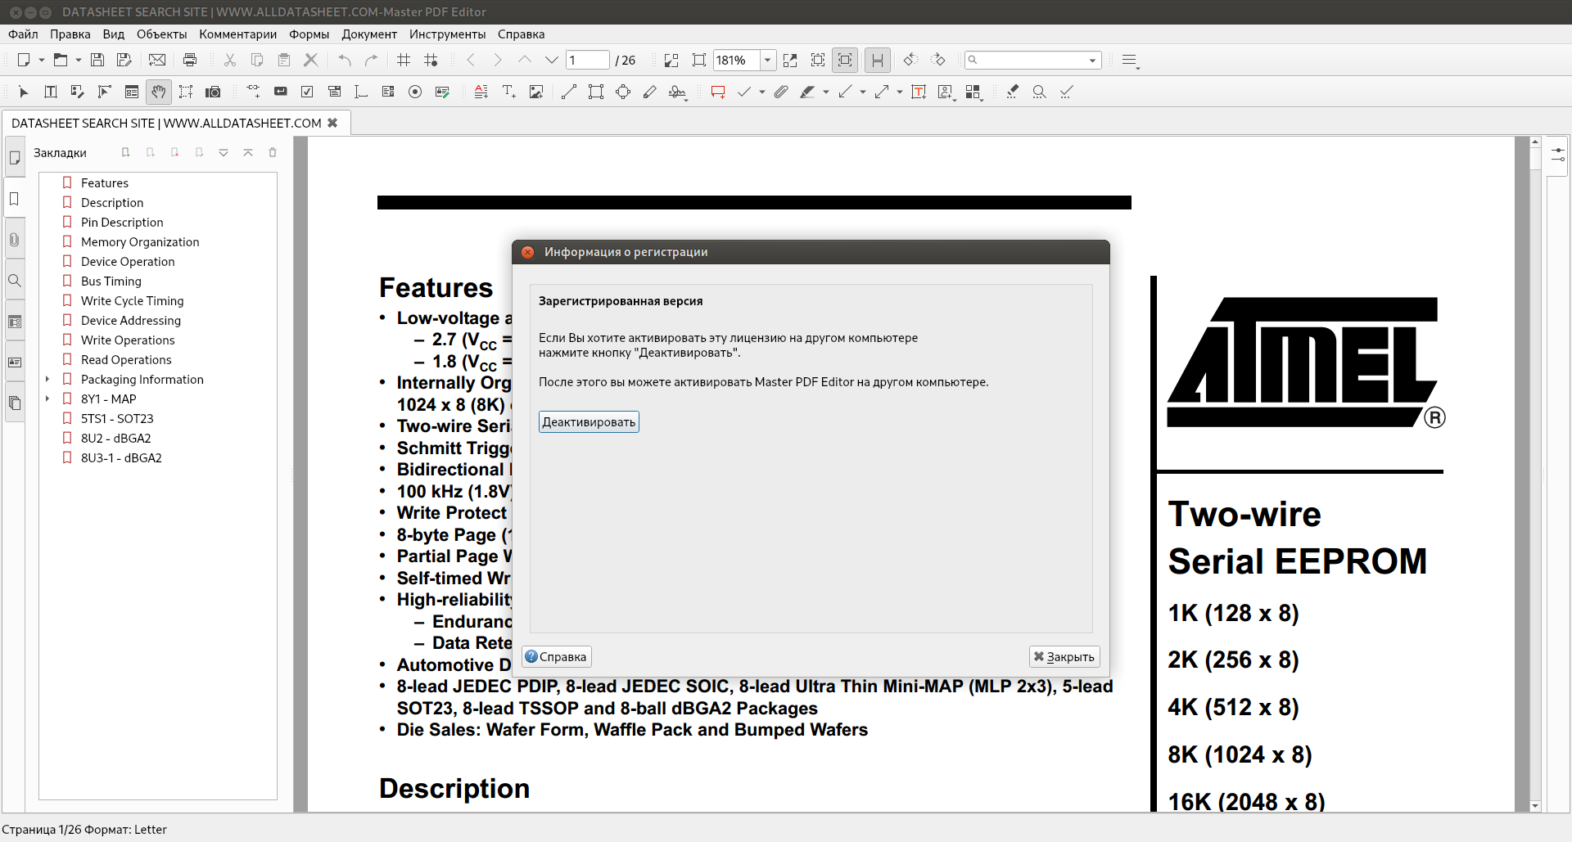Open the search field dropdown arrow

(1092, 60)
